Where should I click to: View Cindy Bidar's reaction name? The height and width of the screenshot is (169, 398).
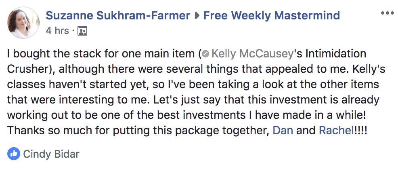[x=51, y=154]
